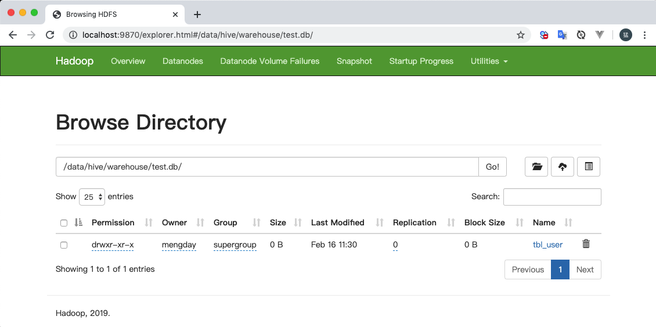The width and height of the screenshot is (656, 327).
Task: Click the drwxr-xr-x permission link
Action: tap(113, 245)
